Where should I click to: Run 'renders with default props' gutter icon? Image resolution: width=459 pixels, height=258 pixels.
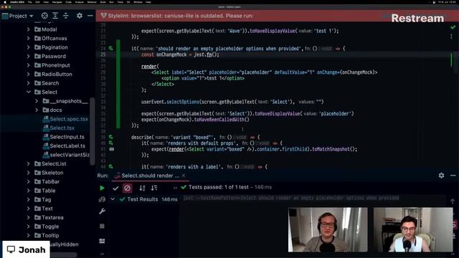[x=111, y=143]
